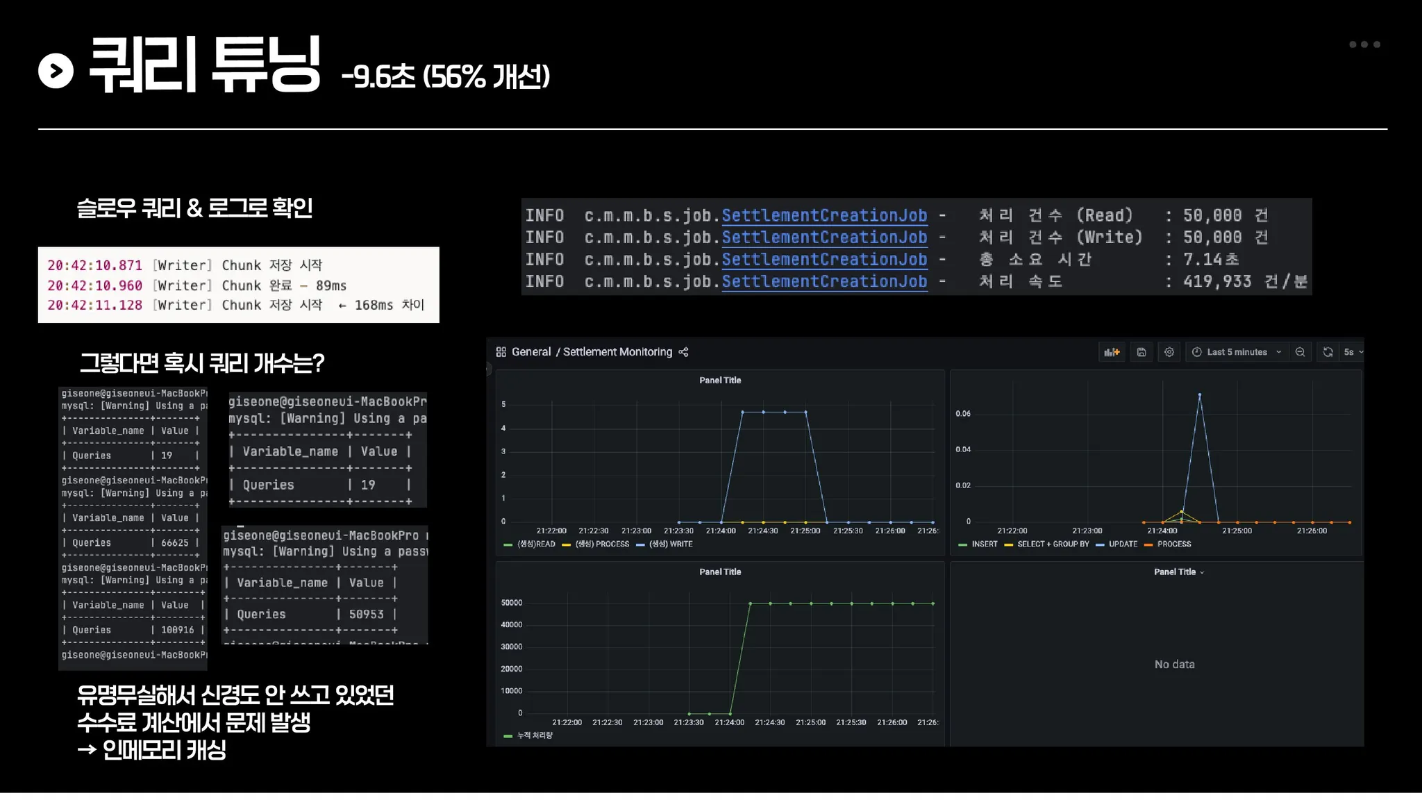Click the refresh dashboard icon
The width and height of the screenshot is (1422, 800).
(x=1328, y=352)
